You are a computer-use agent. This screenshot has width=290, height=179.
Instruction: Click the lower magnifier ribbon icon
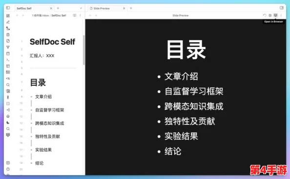coord(8,129)
